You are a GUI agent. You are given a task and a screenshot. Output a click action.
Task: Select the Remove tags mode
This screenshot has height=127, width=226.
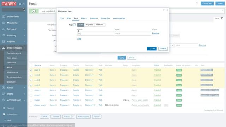tap(100, 25)
